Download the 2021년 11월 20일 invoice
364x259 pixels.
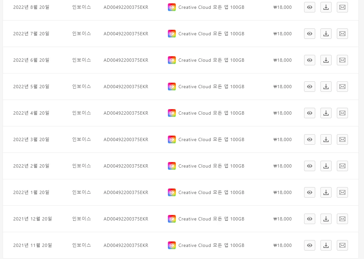tap(326, 245)
